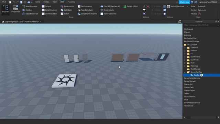The height and width of the screenshot is (124, 220).
Task: Click the What's New button
Action: click(x=184, y=2)
